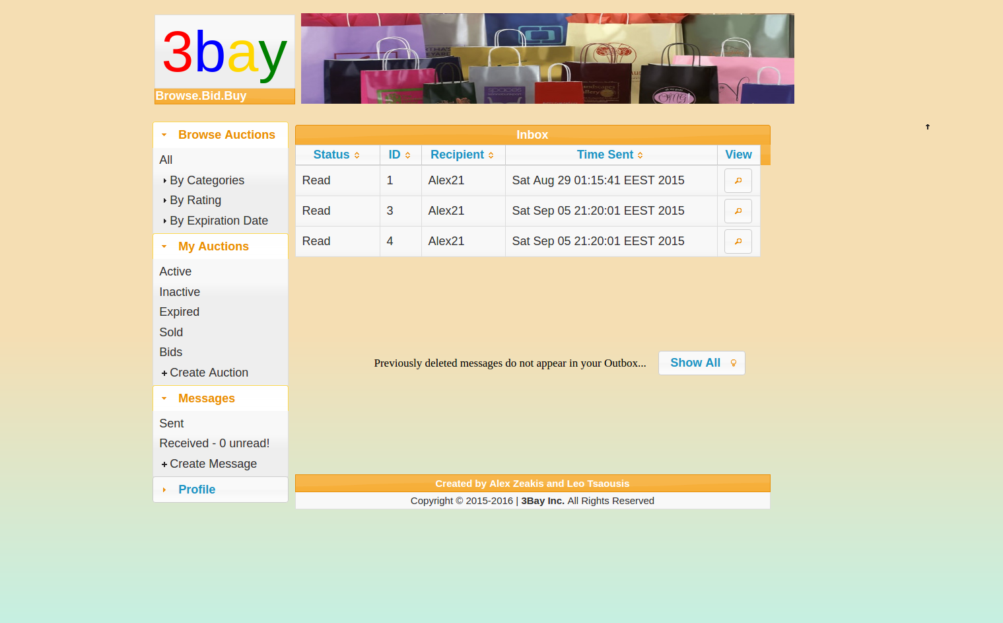Sort inbox by Time Sent column
1003x623 pixels.
(611, 155)
